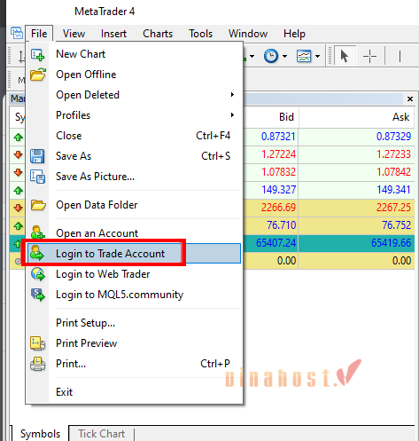
Task: Click Bid value 149.327
Action: 278,190
